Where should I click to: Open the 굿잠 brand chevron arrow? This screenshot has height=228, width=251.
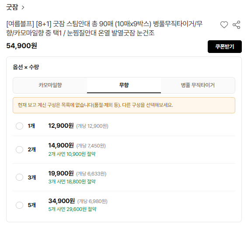click(23, 7)
